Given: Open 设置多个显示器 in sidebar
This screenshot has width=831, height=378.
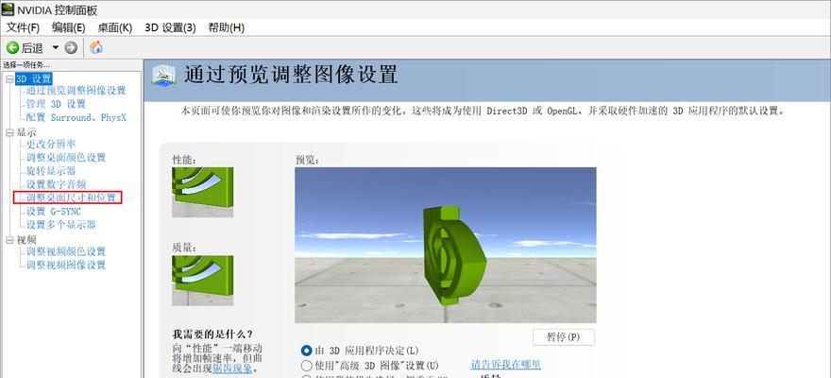Looking at the screenshot, I should tap(61, 225).
